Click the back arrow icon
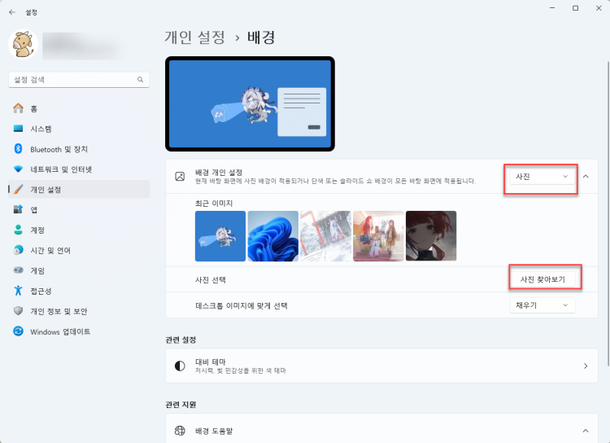This screenshot has height=443, width=610. pyautogui.click(x=12, y=12)
